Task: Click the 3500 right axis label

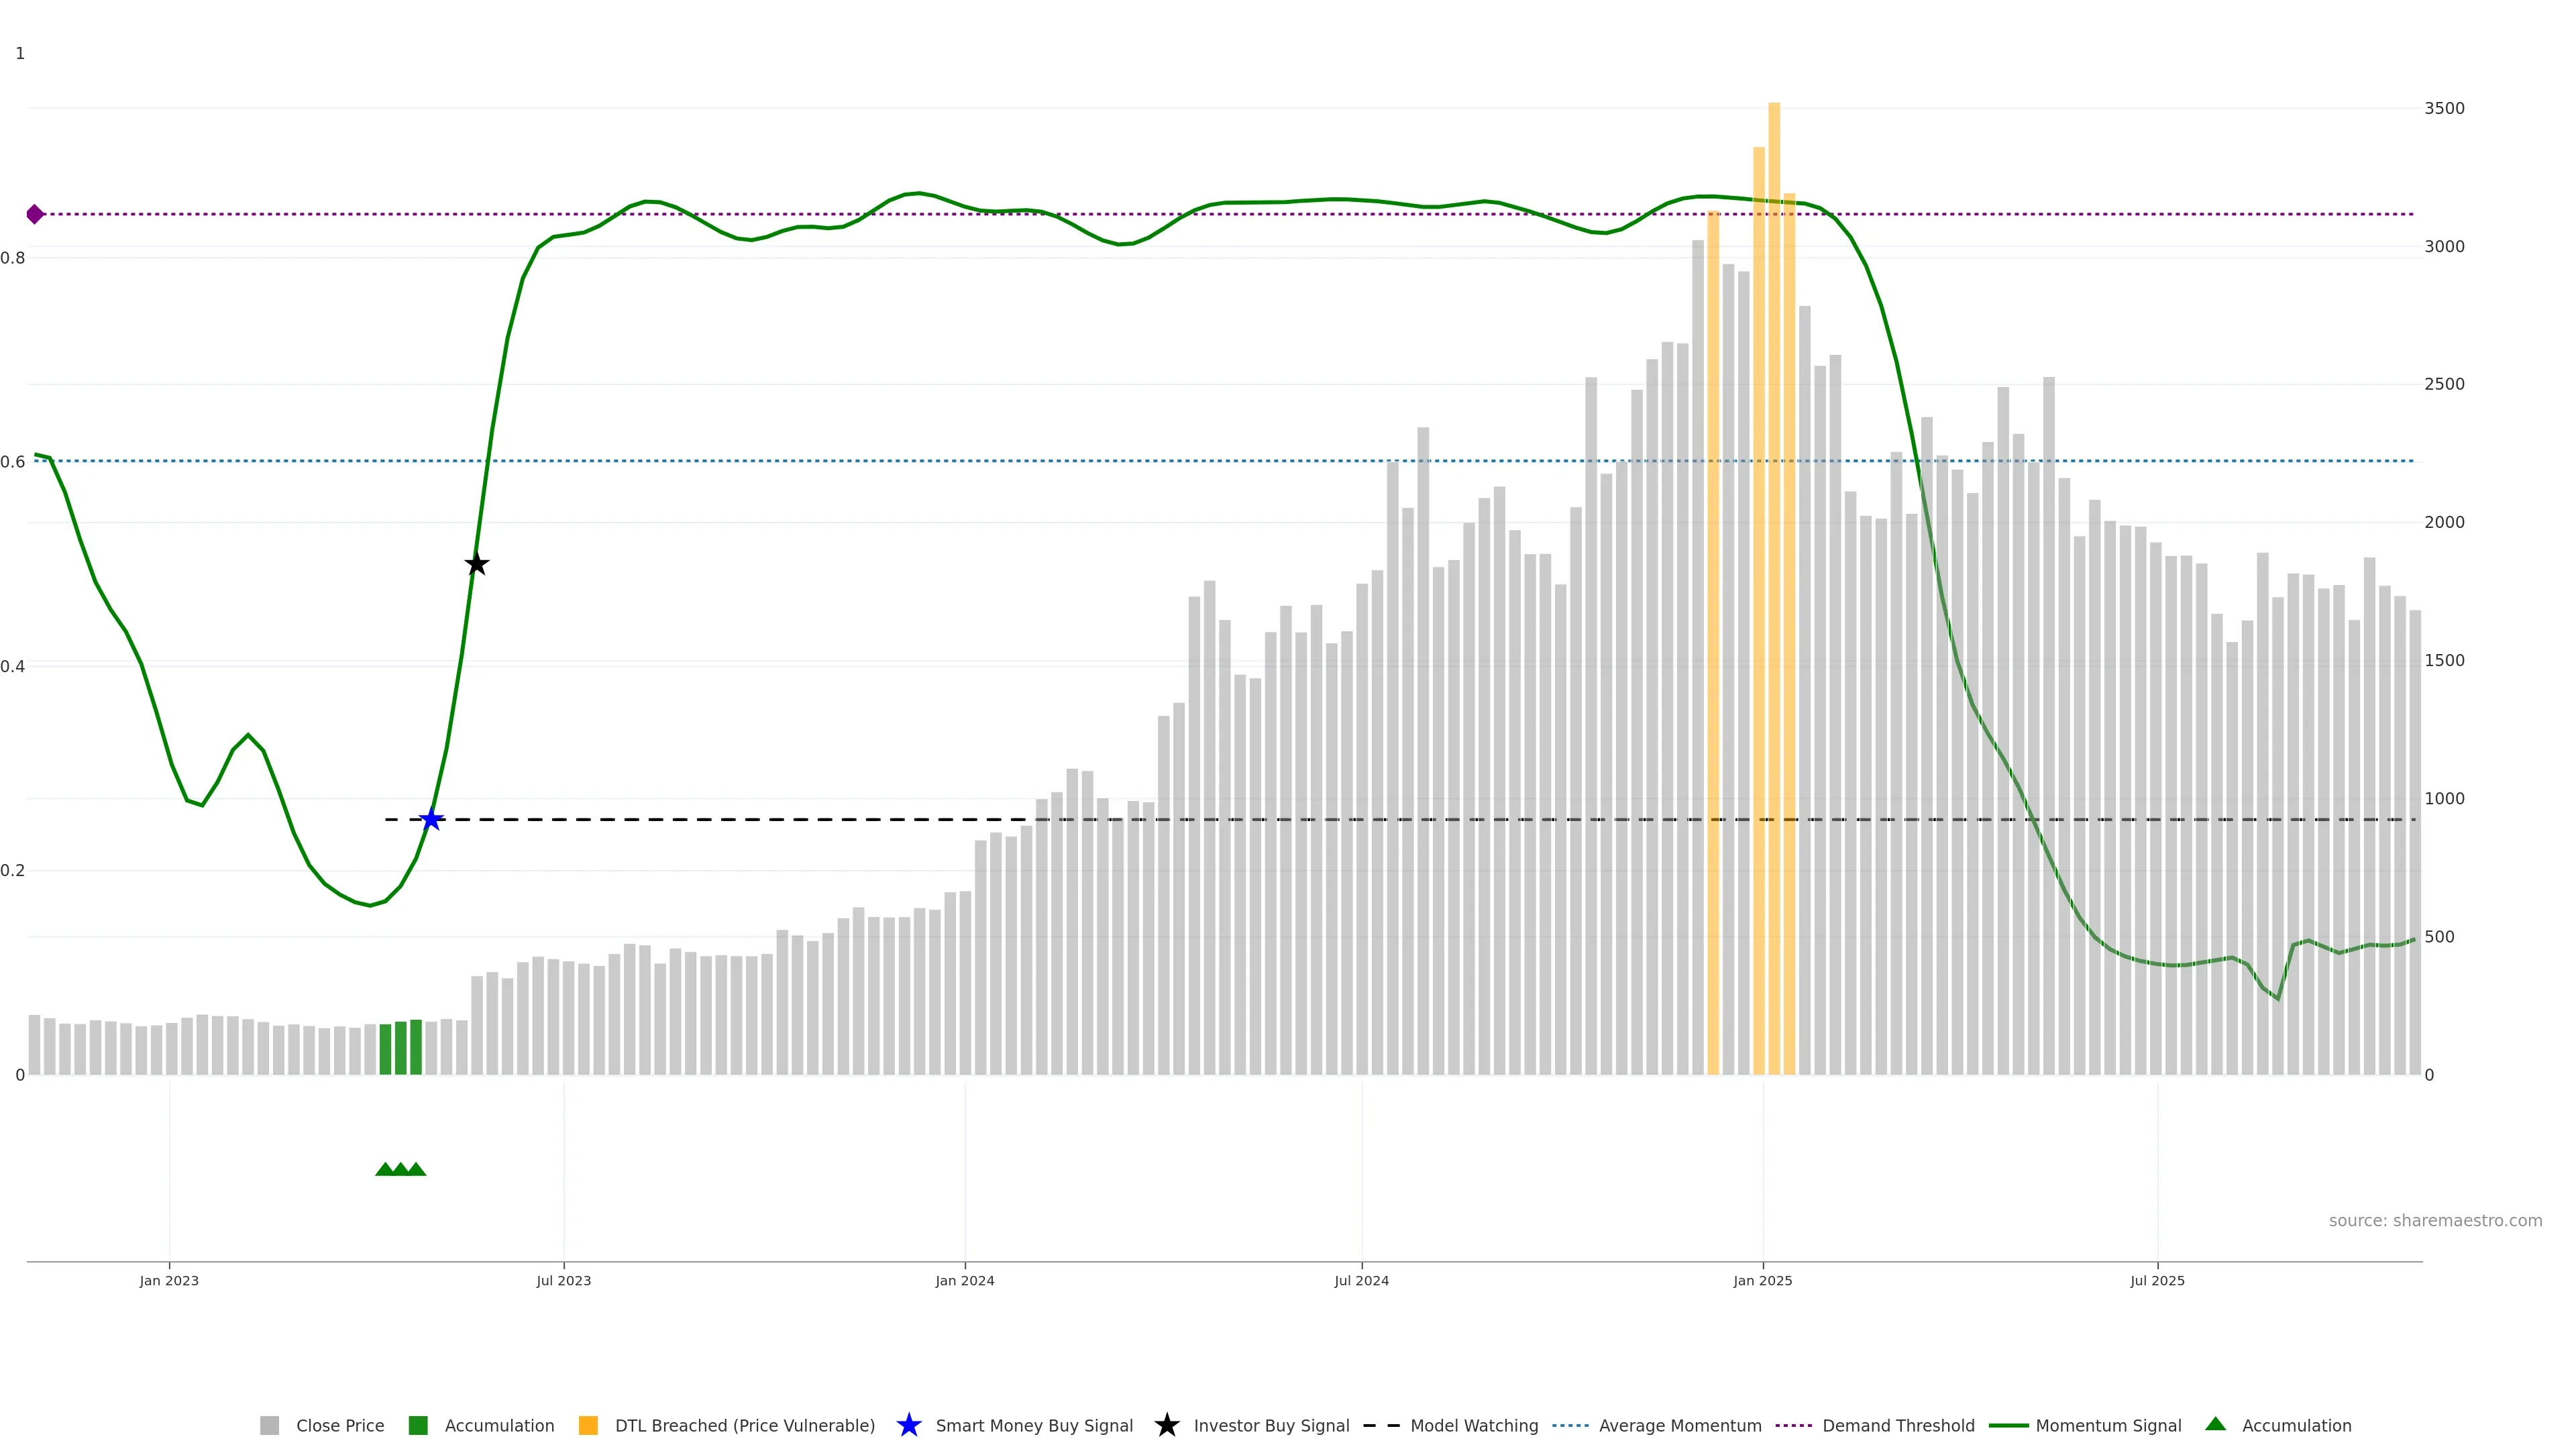Action: click(2444, 108)
